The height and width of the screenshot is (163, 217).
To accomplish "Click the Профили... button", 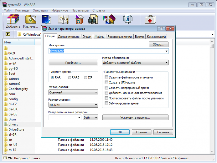I will [x=73, y=63].
